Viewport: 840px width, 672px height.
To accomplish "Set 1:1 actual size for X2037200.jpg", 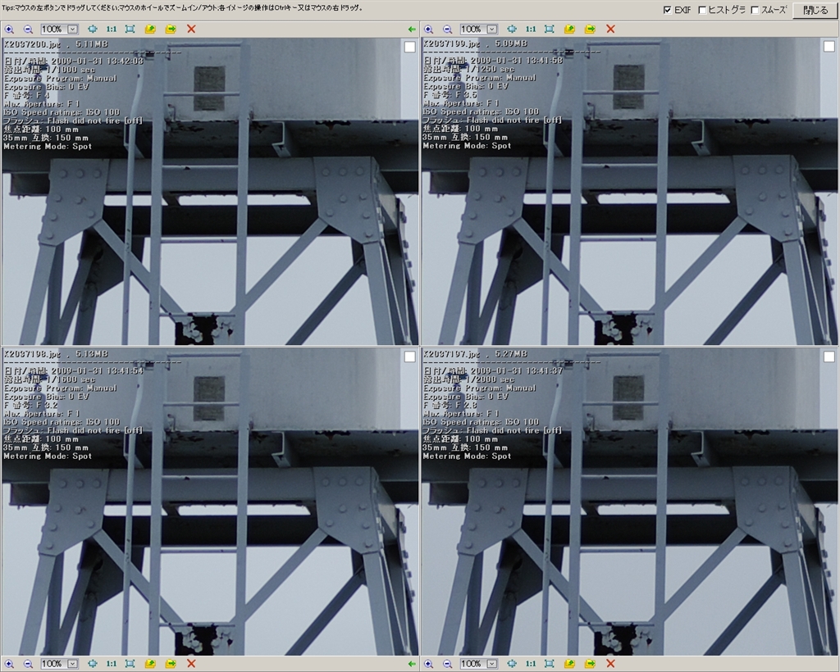I will click(111, 29).
